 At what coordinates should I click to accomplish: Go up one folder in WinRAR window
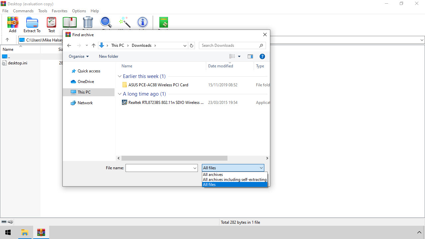7,40
